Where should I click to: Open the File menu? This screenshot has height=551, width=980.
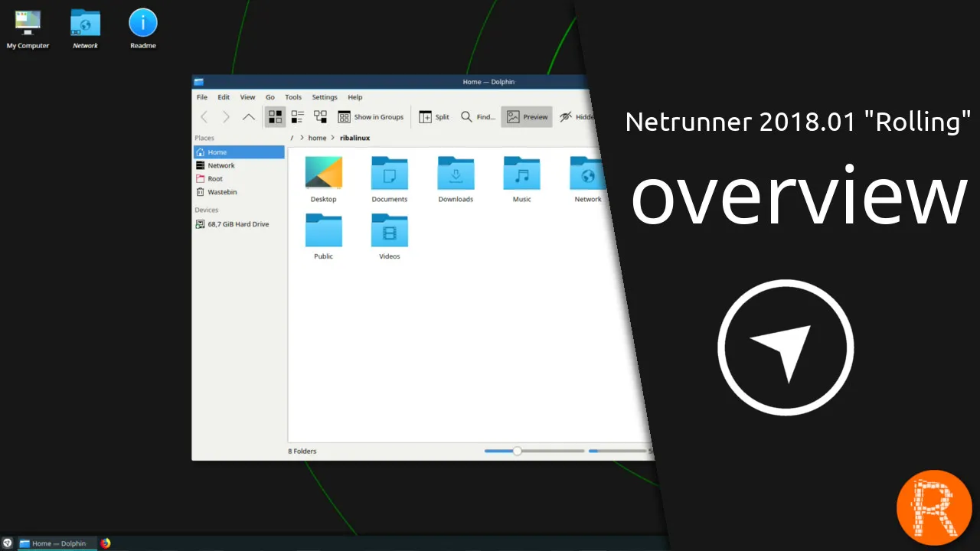click(x=202, y=97)
